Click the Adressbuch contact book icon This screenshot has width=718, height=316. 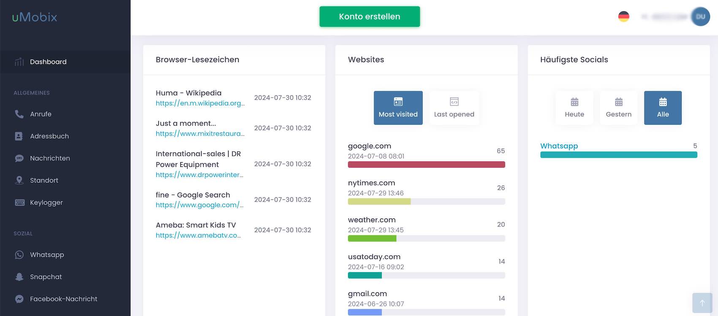click(19, 136)
